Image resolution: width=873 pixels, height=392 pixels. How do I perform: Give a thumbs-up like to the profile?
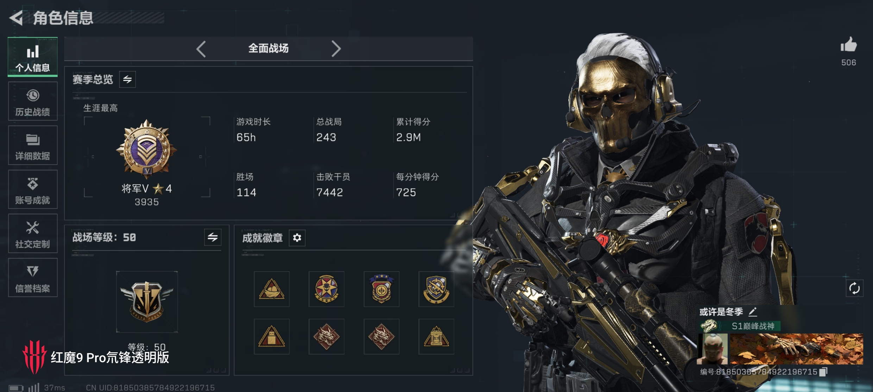tap(849, 45)
